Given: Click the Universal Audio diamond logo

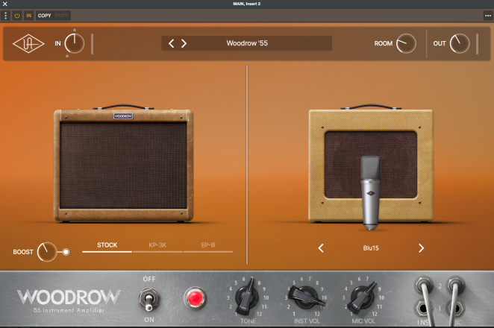Looking at the screenshot, I should 29,43.
